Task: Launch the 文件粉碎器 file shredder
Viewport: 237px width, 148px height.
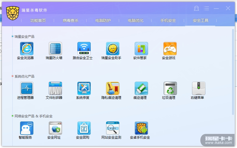Action: [55, 88]
